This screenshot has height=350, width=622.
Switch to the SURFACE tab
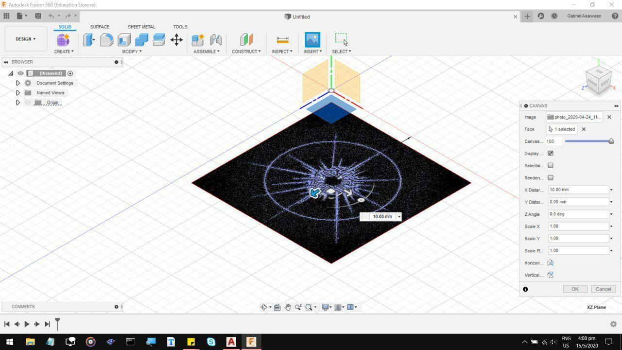click(100, 27)
